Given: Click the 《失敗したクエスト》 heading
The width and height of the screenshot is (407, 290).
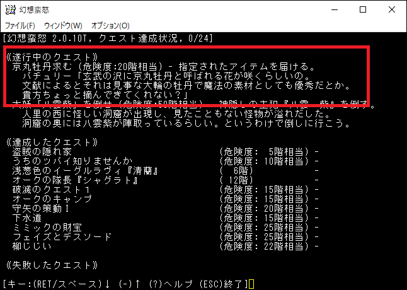Looking at the screenshot, I should [50, 265].
